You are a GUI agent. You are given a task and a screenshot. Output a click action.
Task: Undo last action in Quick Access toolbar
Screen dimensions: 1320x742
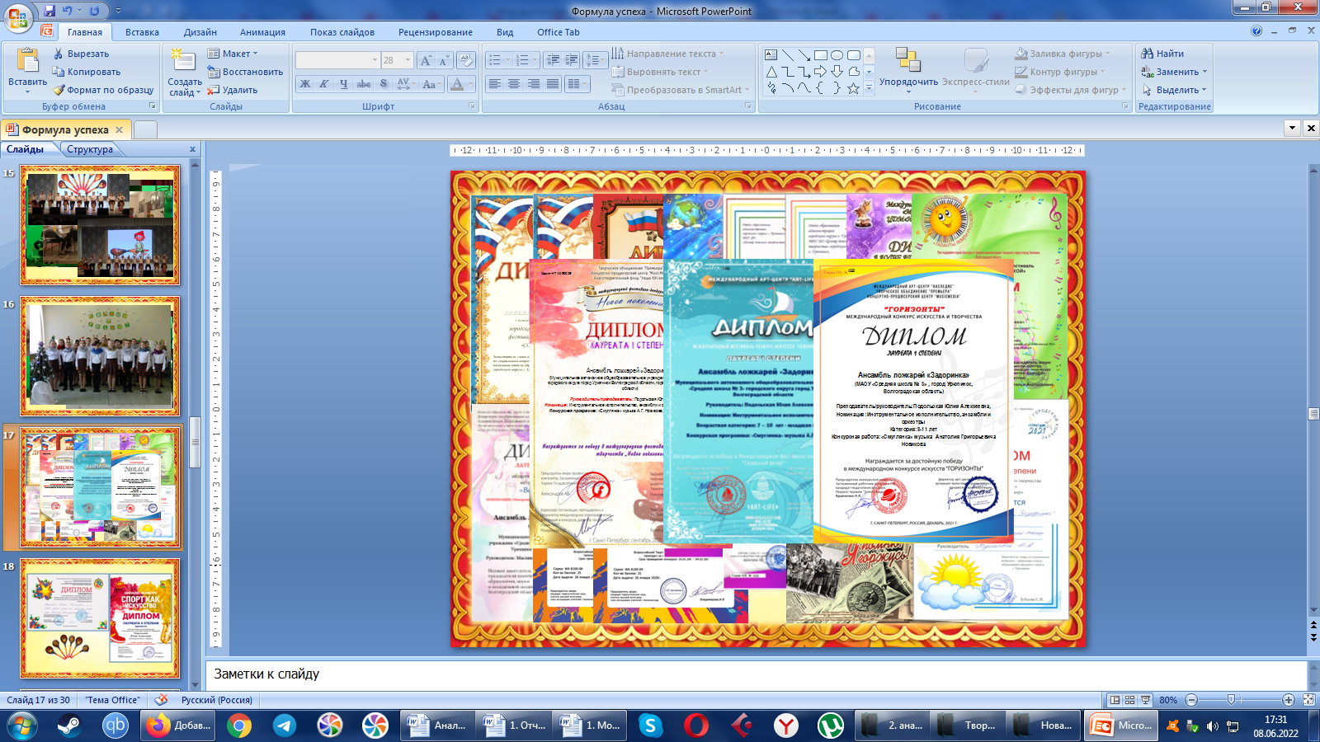tap(68, 11)
